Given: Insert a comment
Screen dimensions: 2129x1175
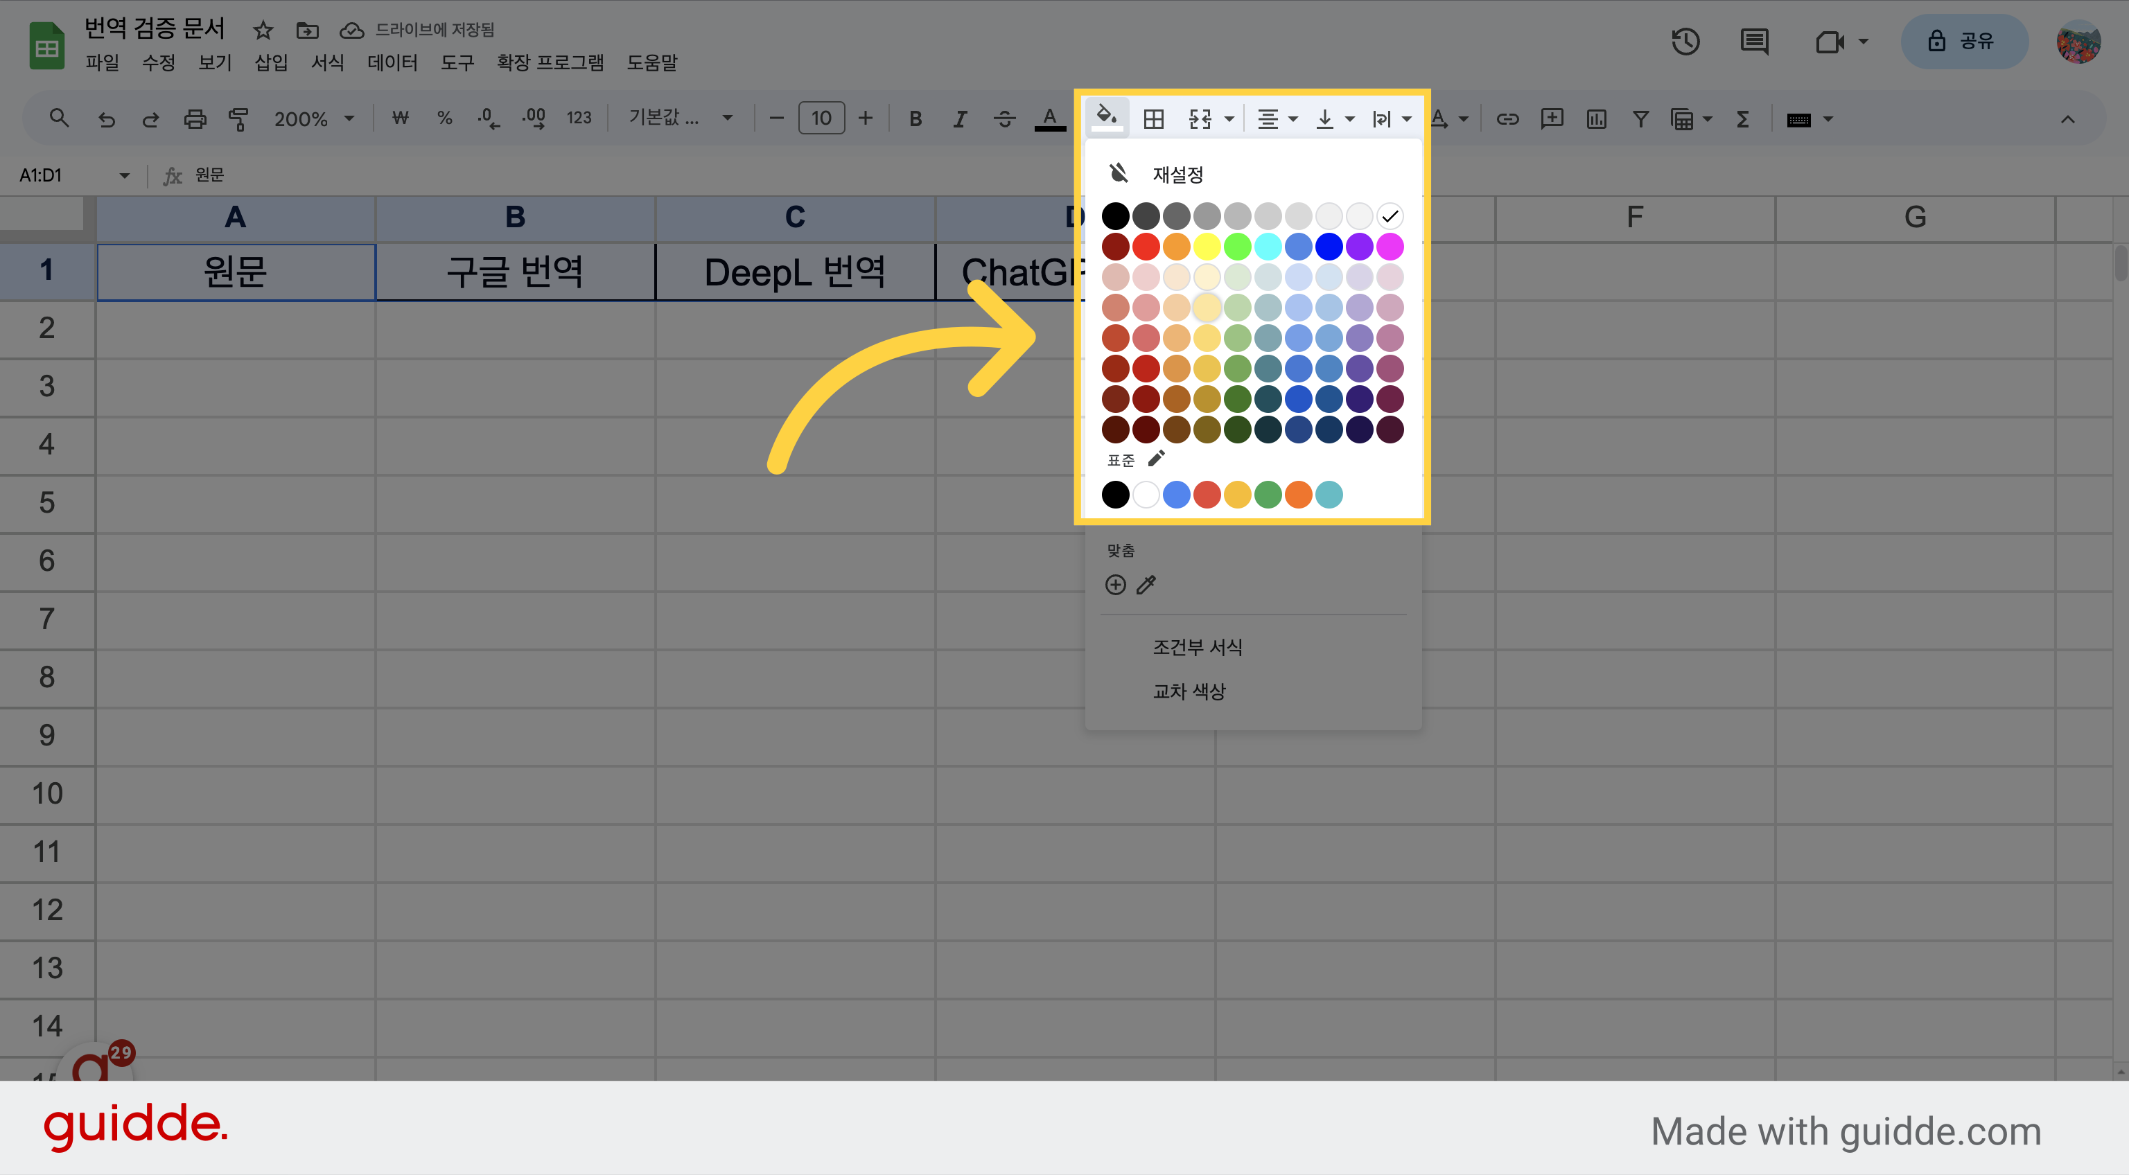Looking at the screenshot, I should pos(1551,119).
